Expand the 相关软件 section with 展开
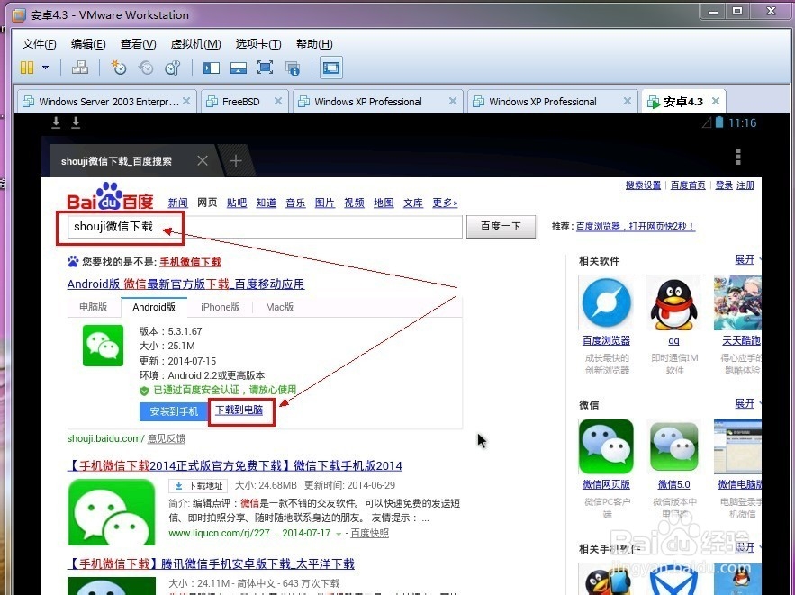795x595 pixels. pos(745,260)
